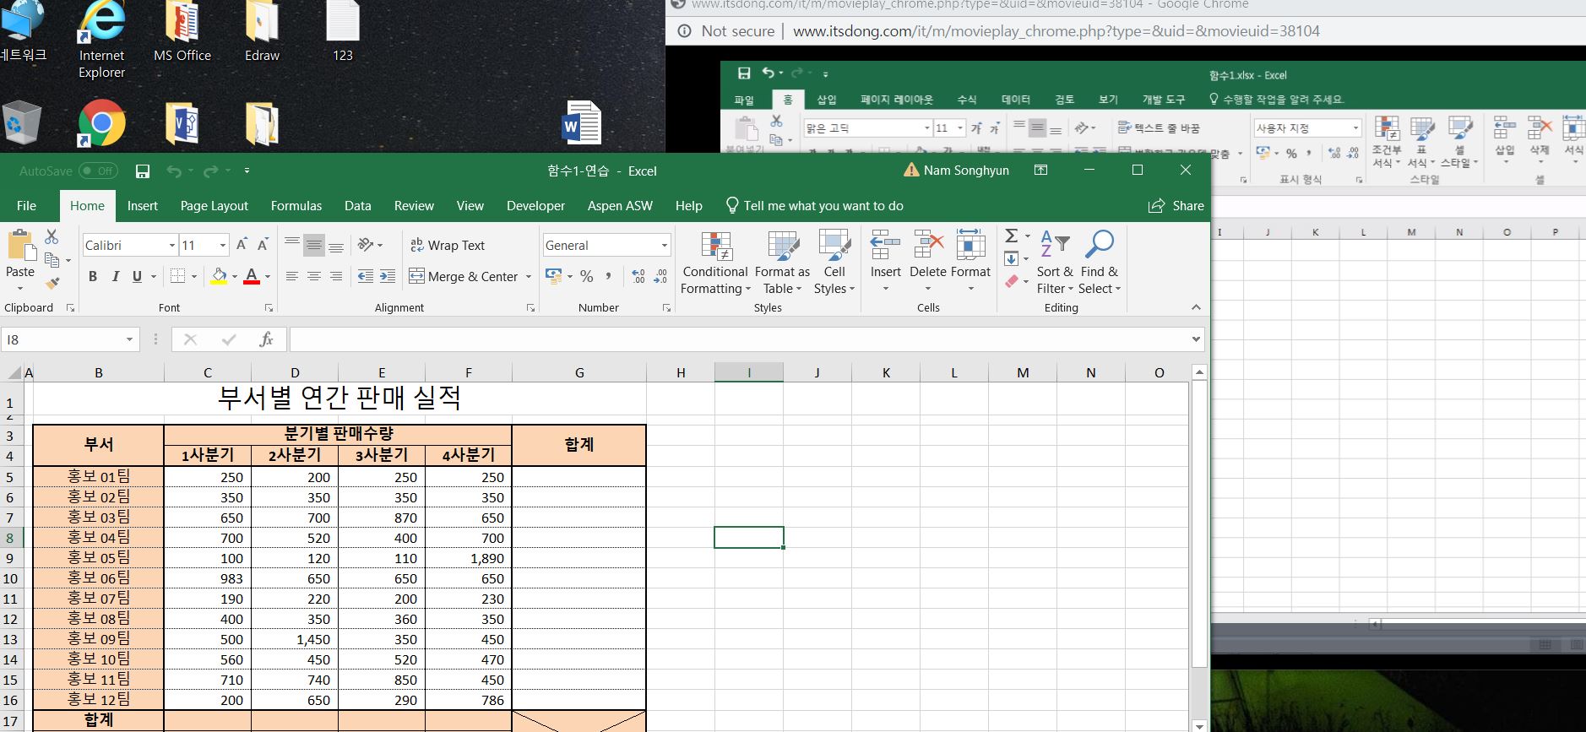Click the Insert Function fx icon
The image size is (1586, 732).
(266, 339)
